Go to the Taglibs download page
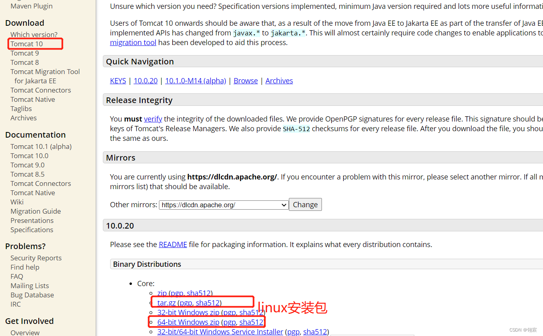 [21, 109]
